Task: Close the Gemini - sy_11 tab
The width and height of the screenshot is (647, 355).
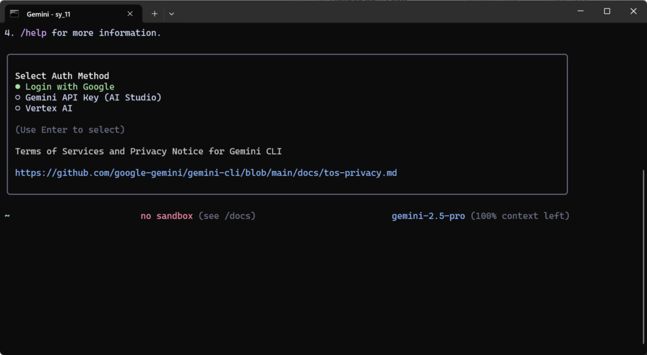Action: tap(130, 13)
